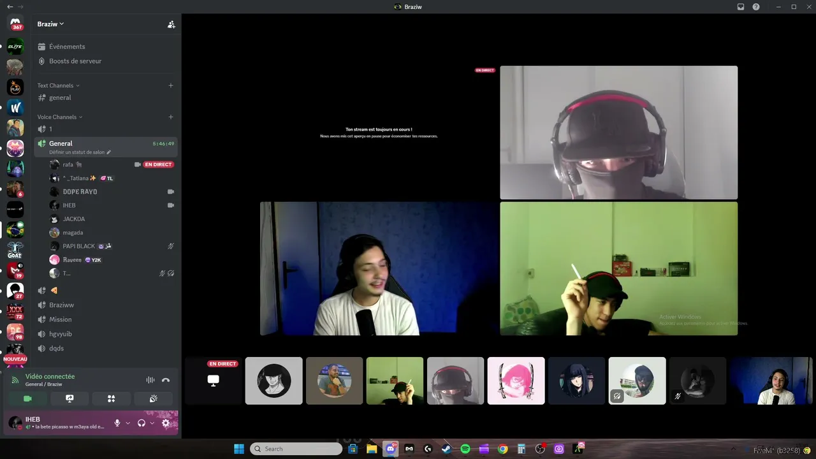Open headphone output options arrow
This screenshot has width=816, height=459.
coord(152,423)
